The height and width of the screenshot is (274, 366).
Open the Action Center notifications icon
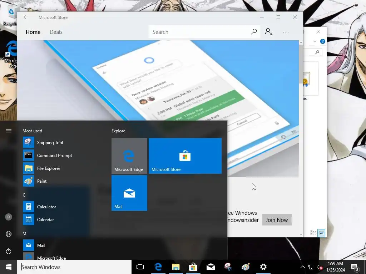[355, 267]
